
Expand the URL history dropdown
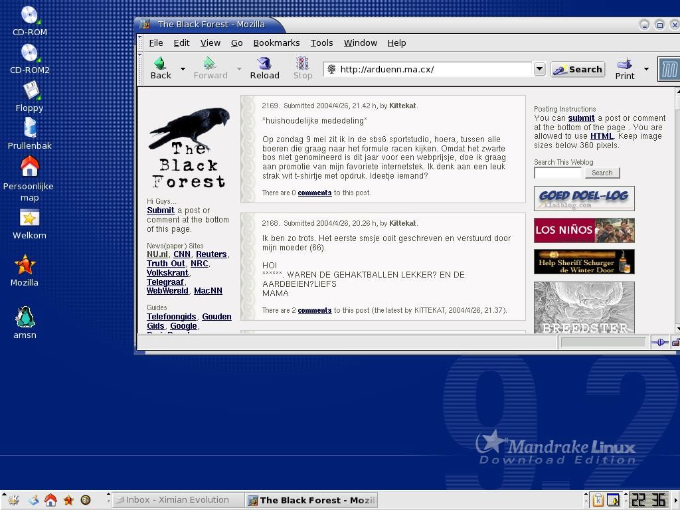click(539, 69)
